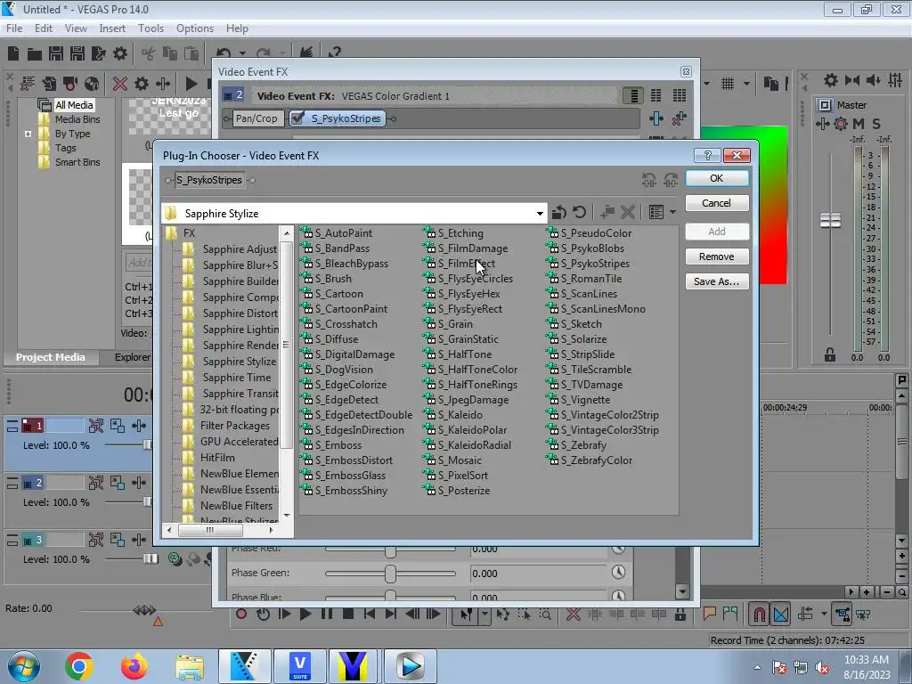
Task: Select the S_Cartoon plug-in
Action: 332,294
